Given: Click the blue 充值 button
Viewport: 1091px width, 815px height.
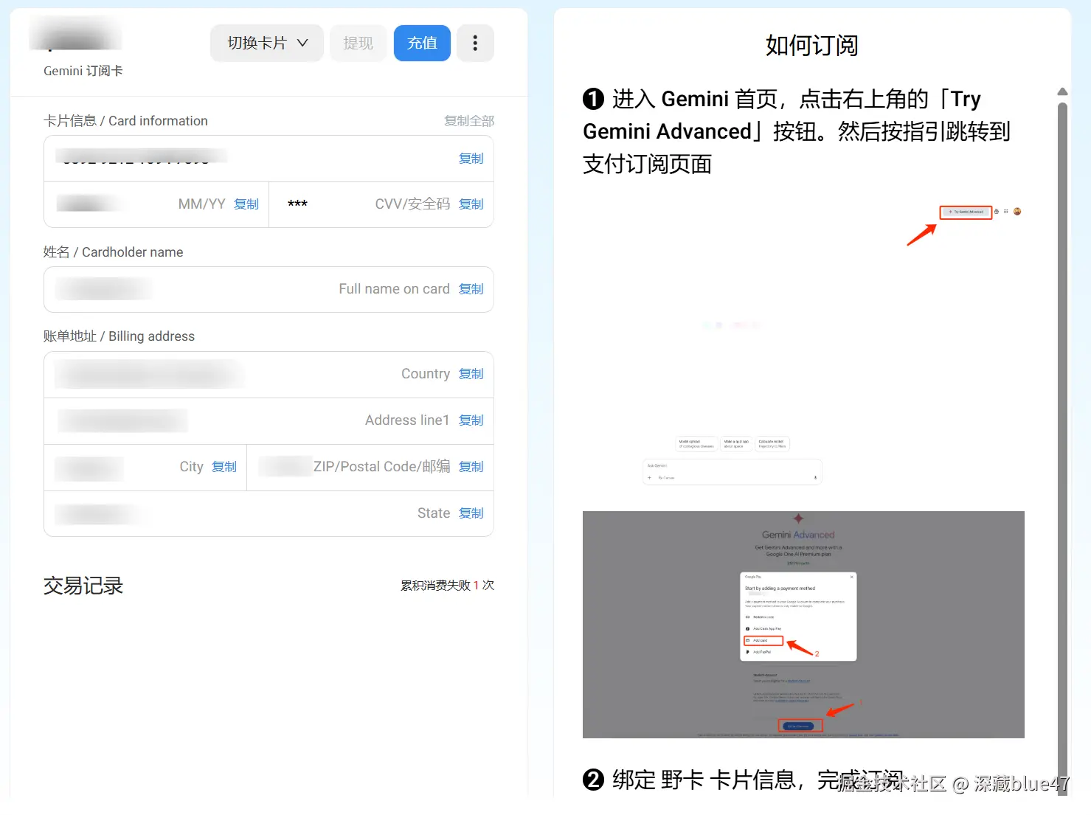Looking at the screenshot, I should pos(422,43).
